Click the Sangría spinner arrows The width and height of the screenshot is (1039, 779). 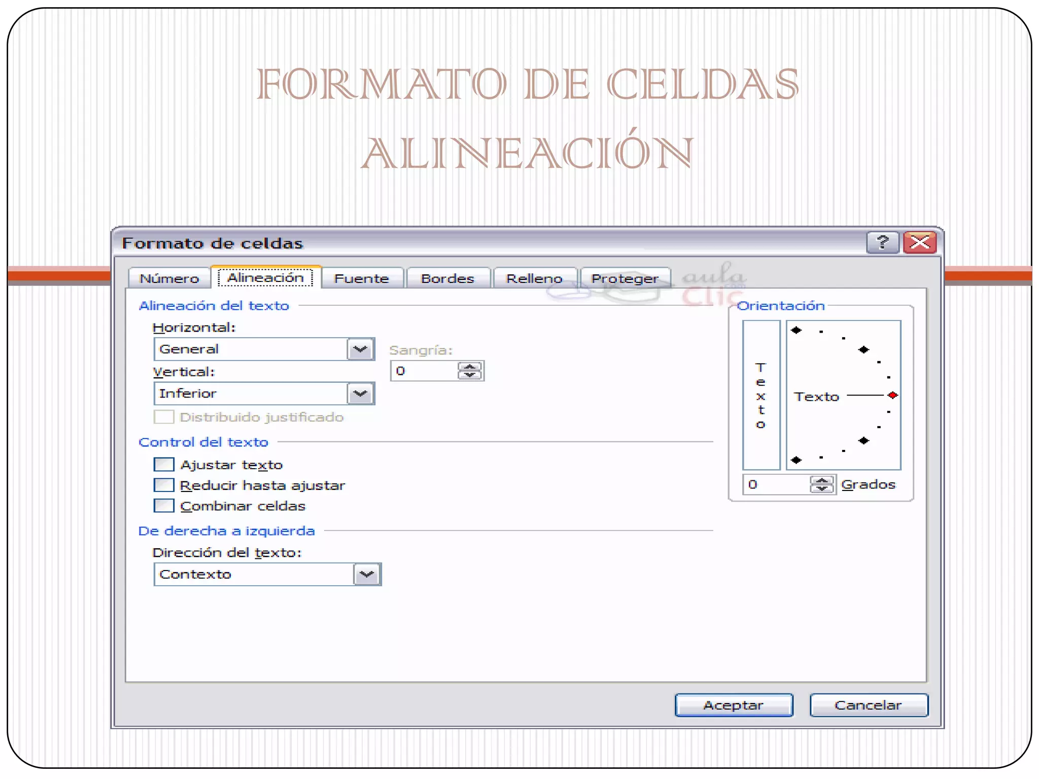[470, 371]
